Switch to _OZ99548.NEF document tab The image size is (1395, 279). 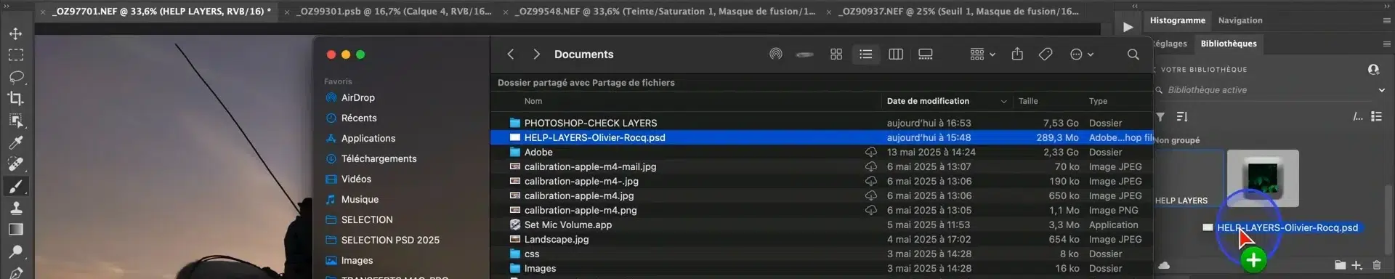coord(665,12)
